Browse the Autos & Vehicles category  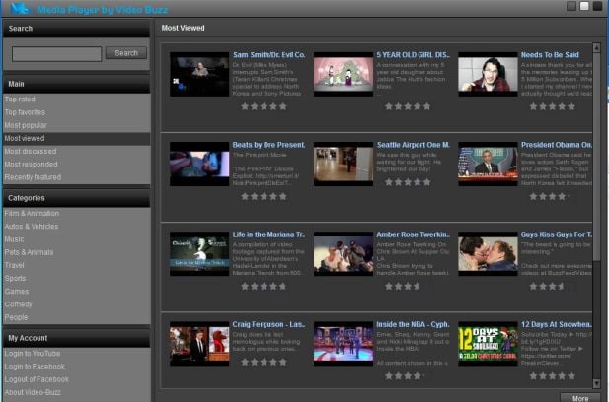32,226
